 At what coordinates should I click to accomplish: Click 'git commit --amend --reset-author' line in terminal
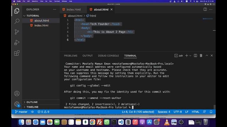95,98
